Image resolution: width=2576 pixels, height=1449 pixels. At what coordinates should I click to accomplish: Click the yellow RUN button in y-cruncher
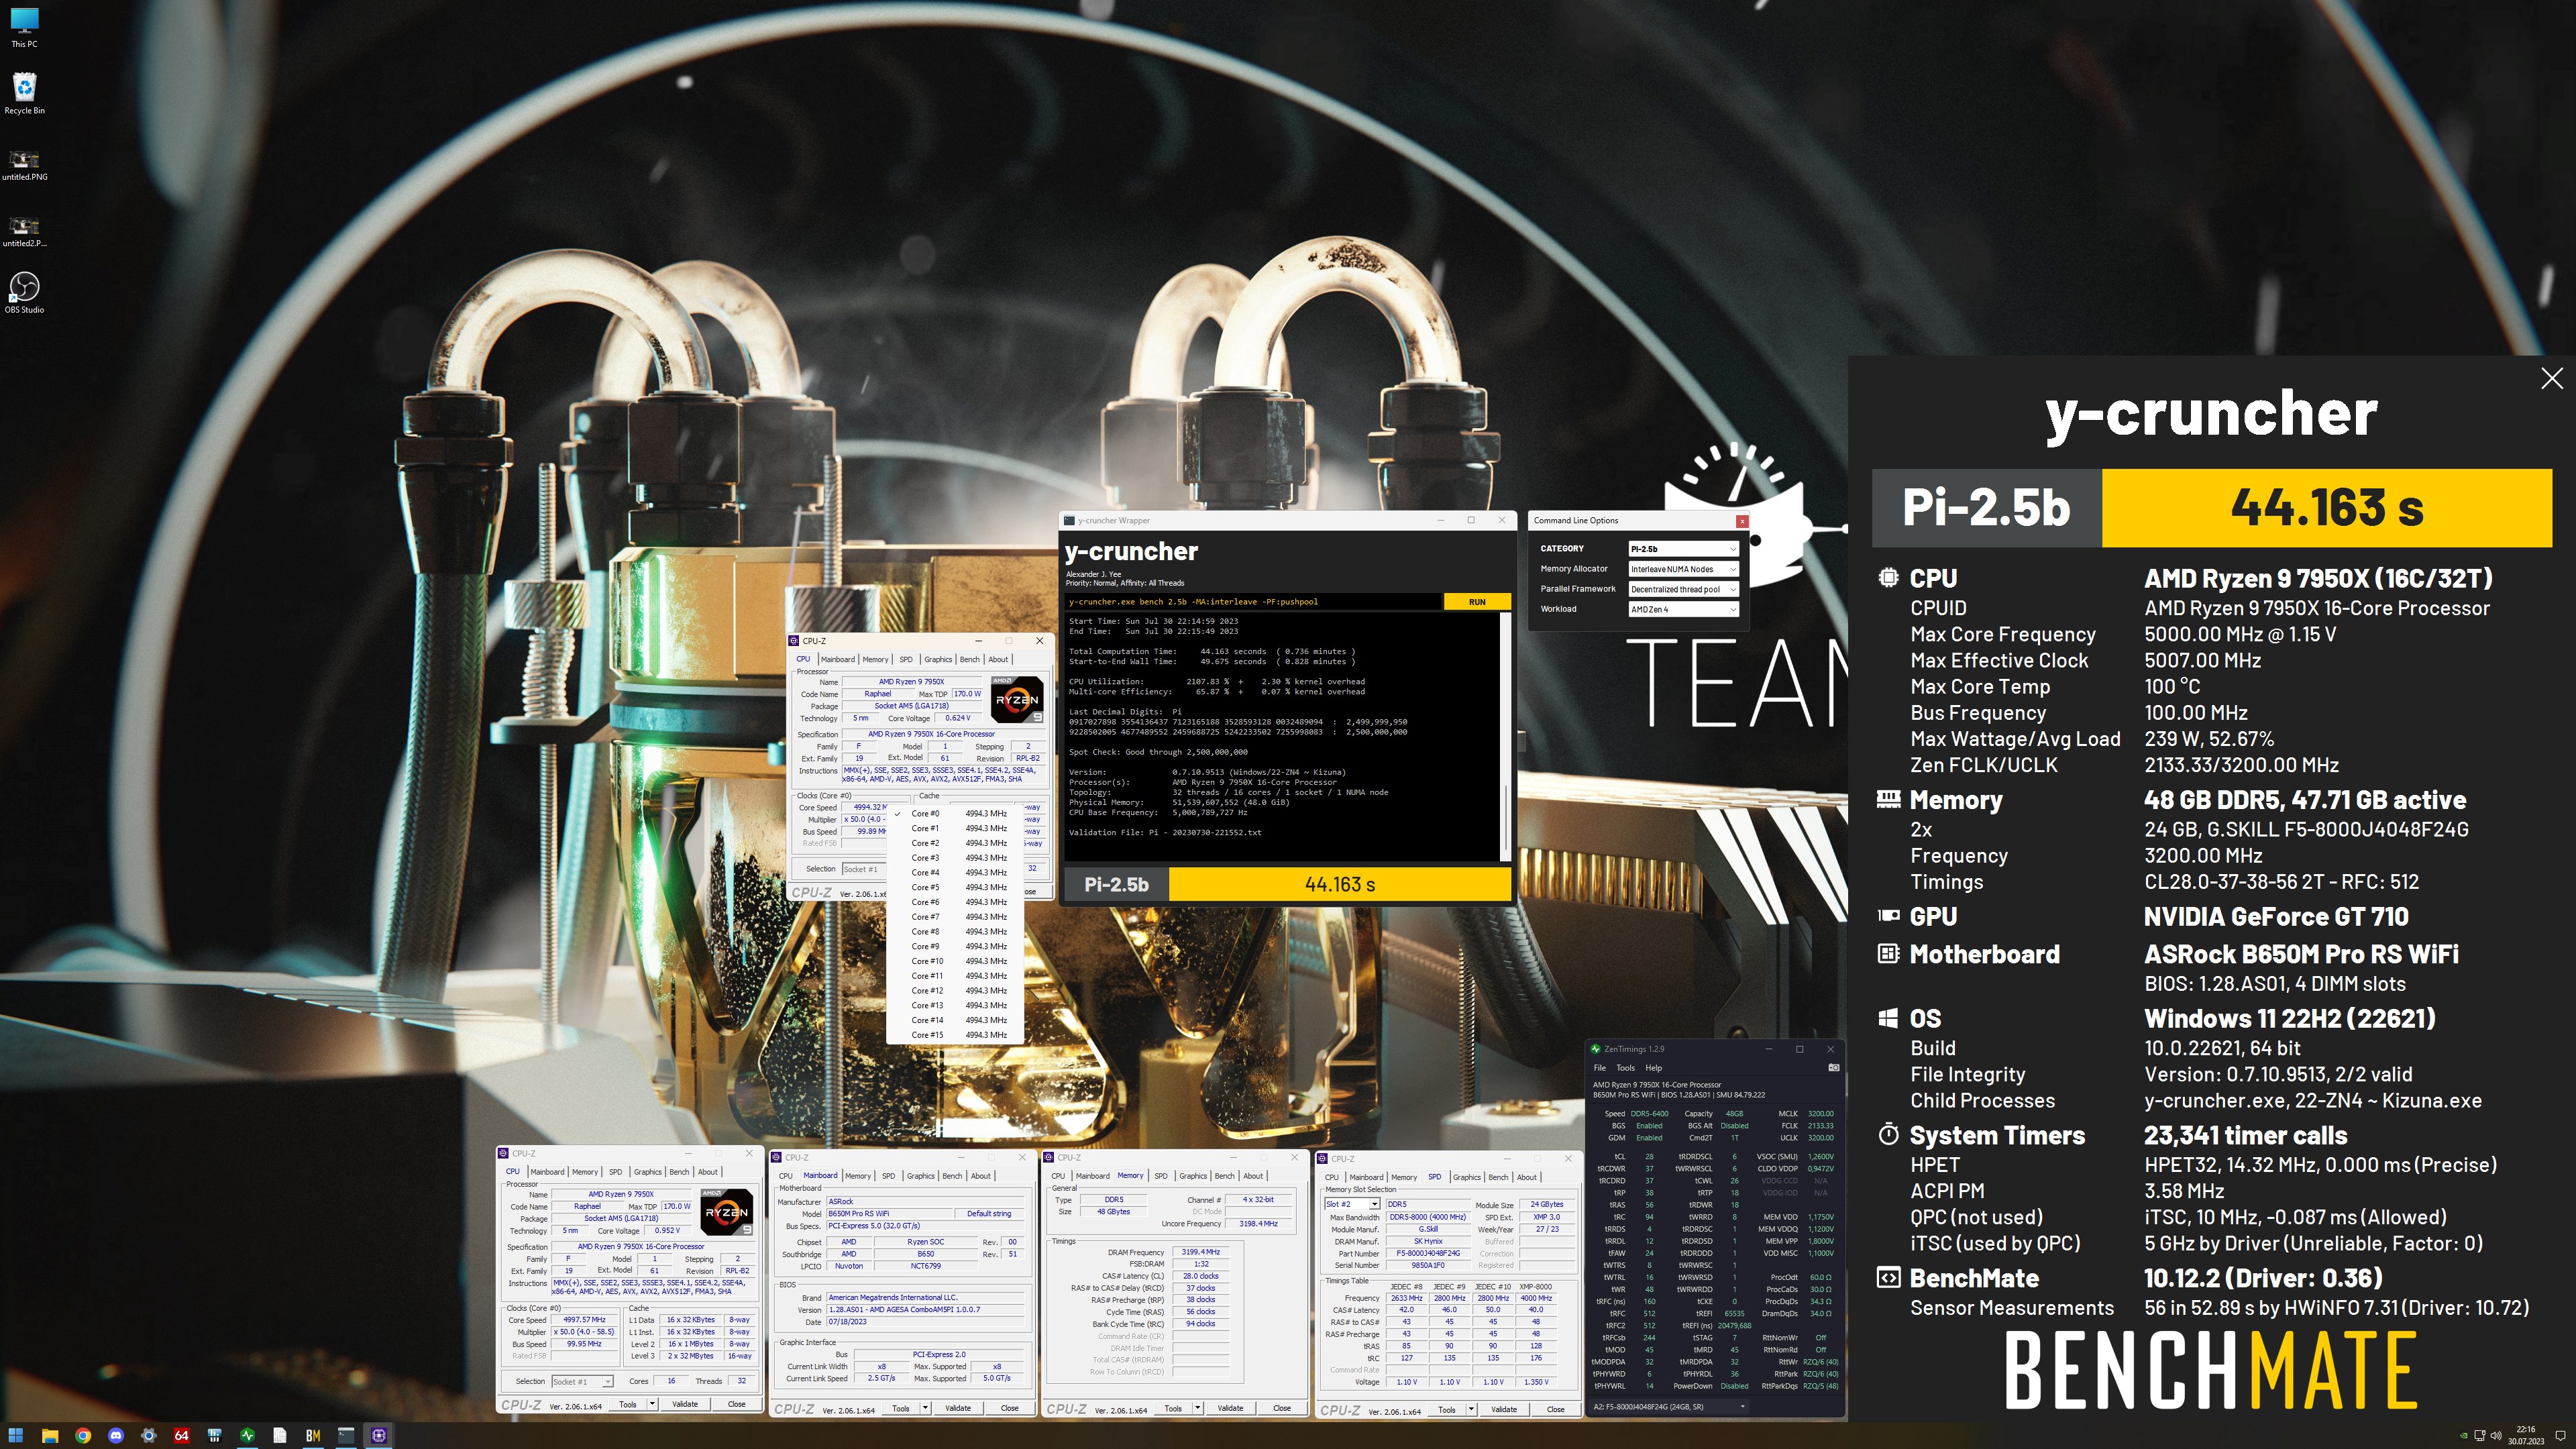coord(1477,602)
